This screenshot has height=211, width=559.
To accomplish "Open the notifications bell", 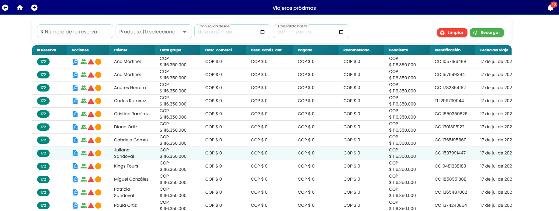I will [x=550, y=8].
